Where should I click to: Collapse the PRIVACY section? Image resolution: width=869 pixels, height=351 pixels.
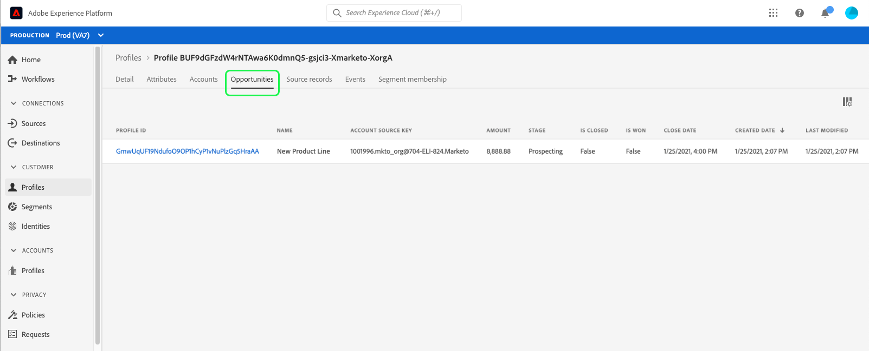click(x=14, y=295)
